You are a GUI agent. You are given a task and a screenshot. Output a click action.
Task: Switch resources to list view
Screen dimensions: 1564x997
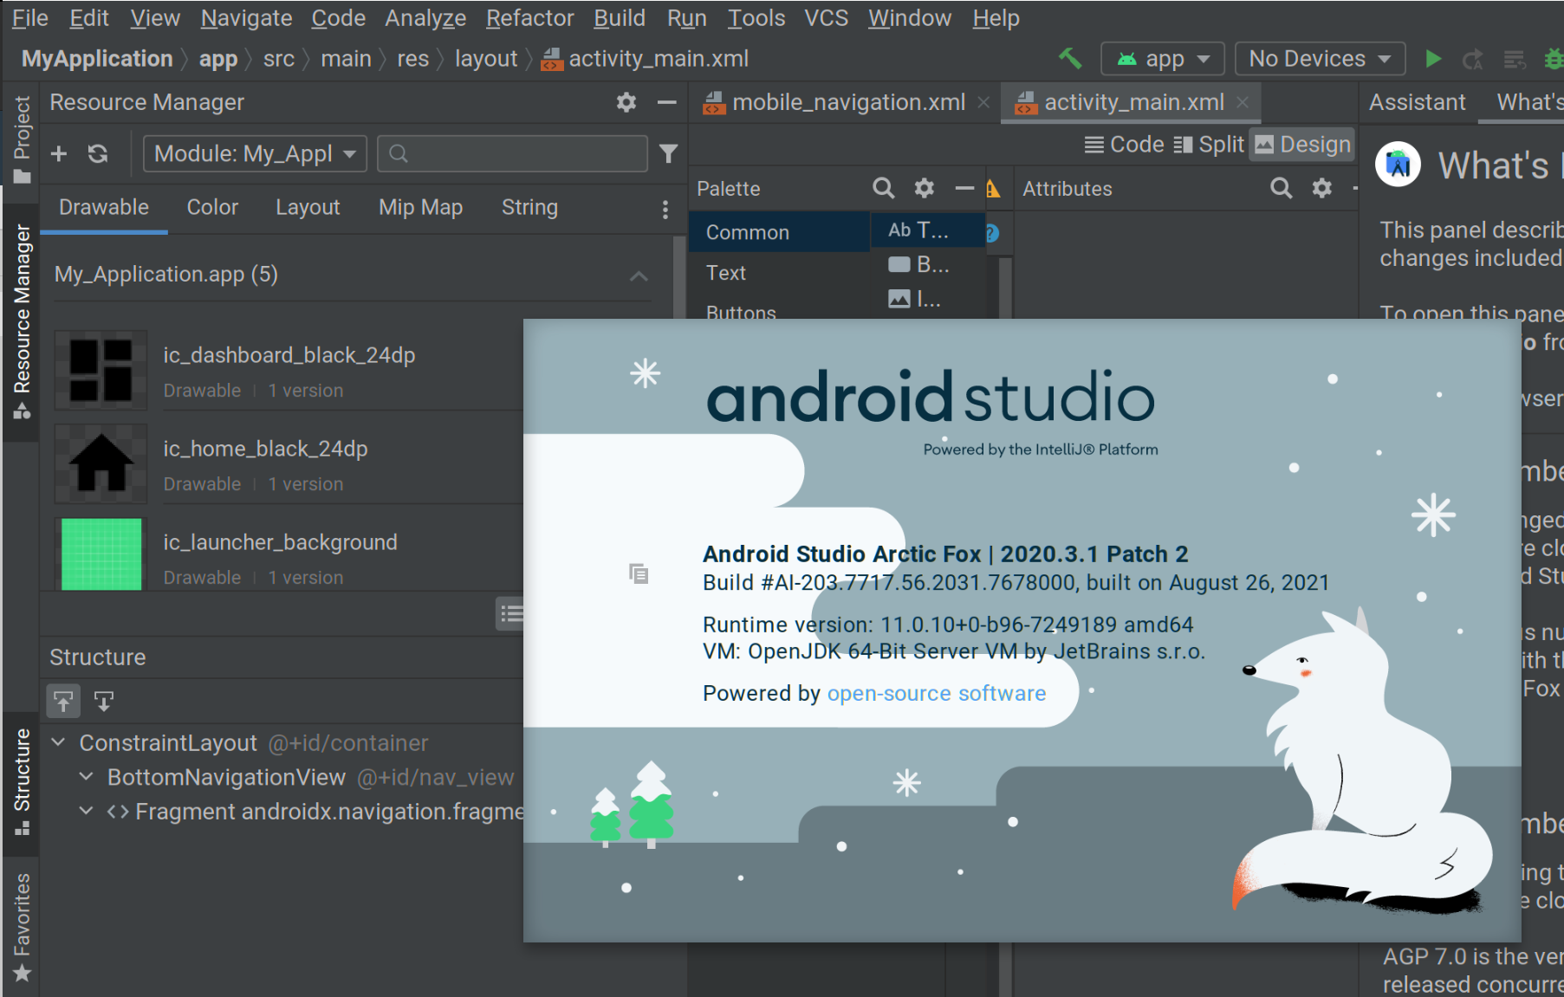511,613
